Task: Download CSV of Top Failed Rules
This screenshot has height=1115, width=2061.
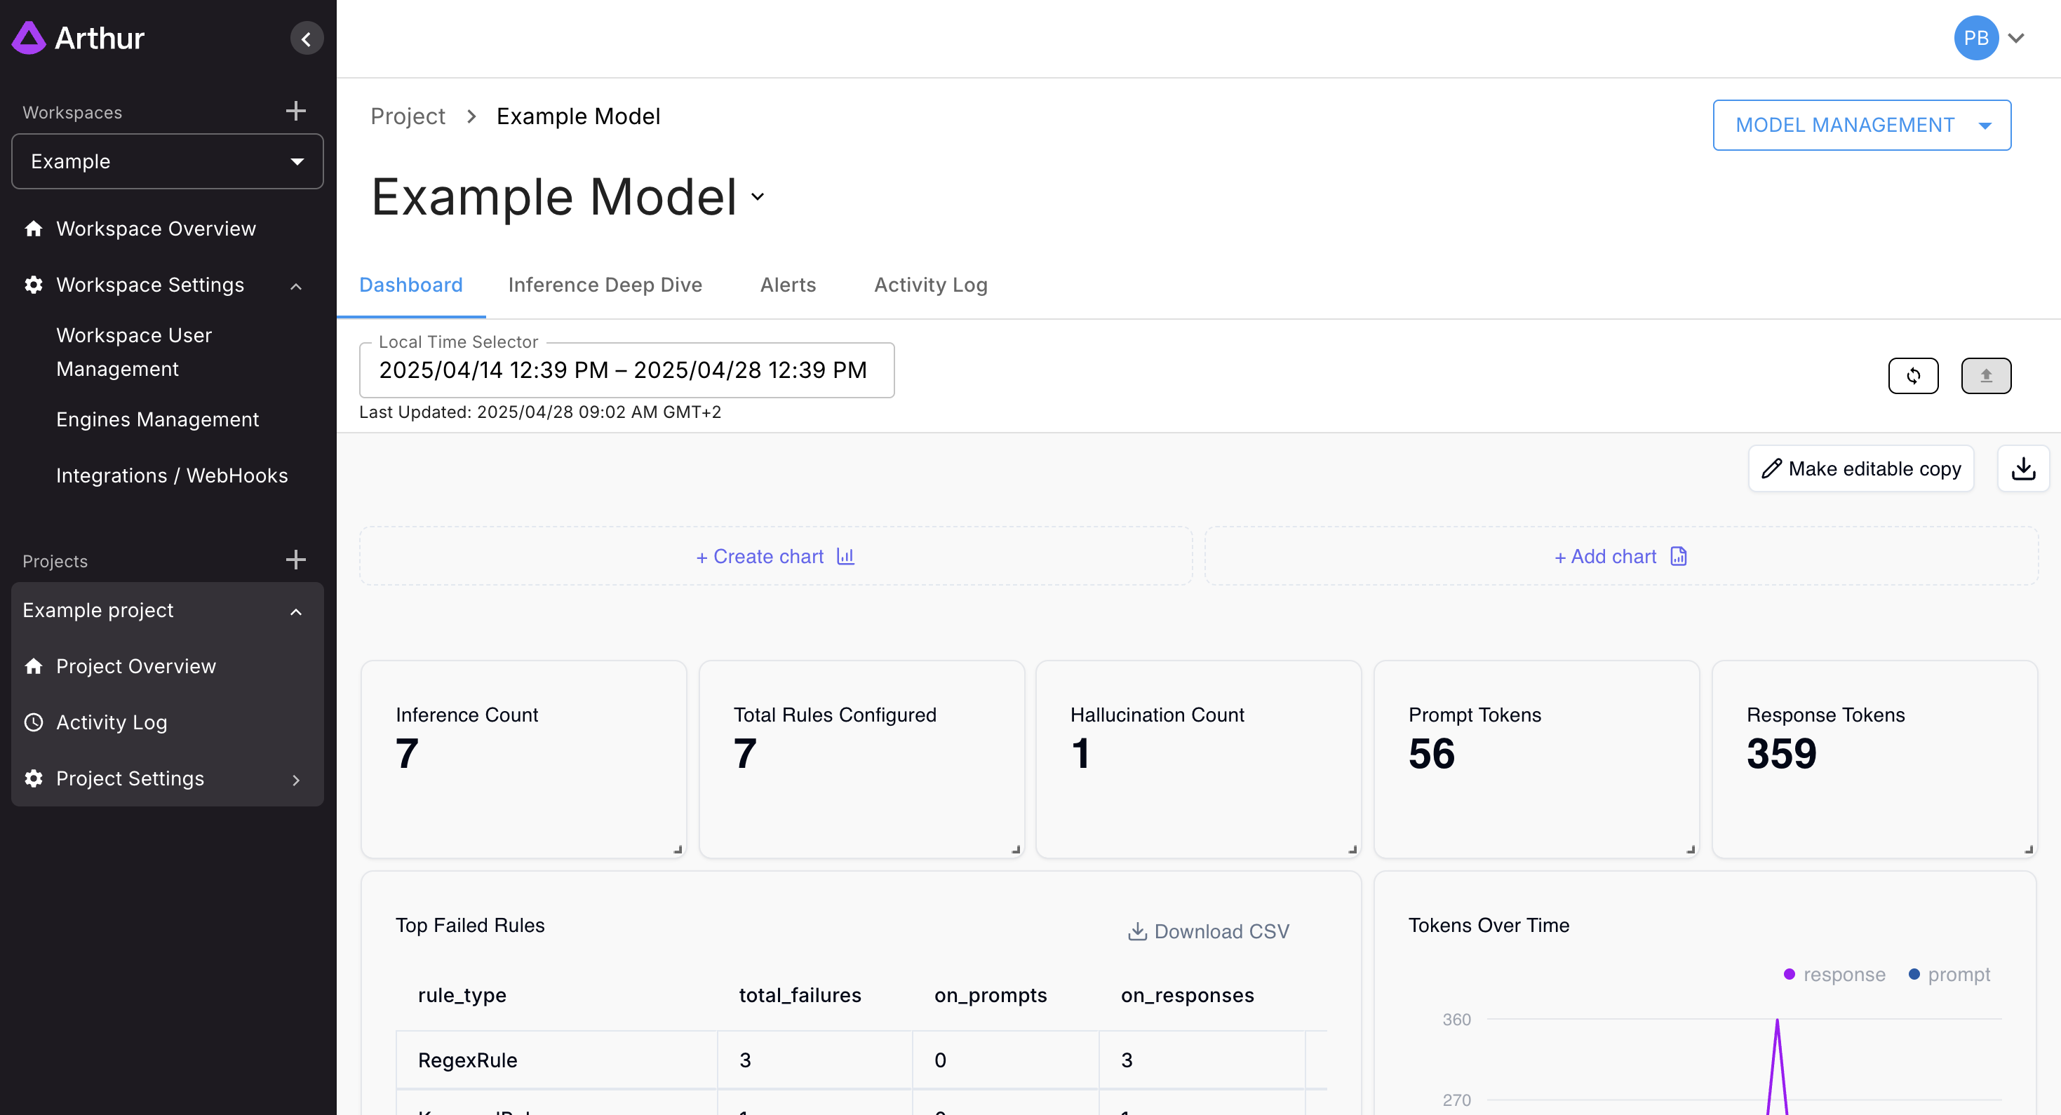Action: pos(1208,931)
